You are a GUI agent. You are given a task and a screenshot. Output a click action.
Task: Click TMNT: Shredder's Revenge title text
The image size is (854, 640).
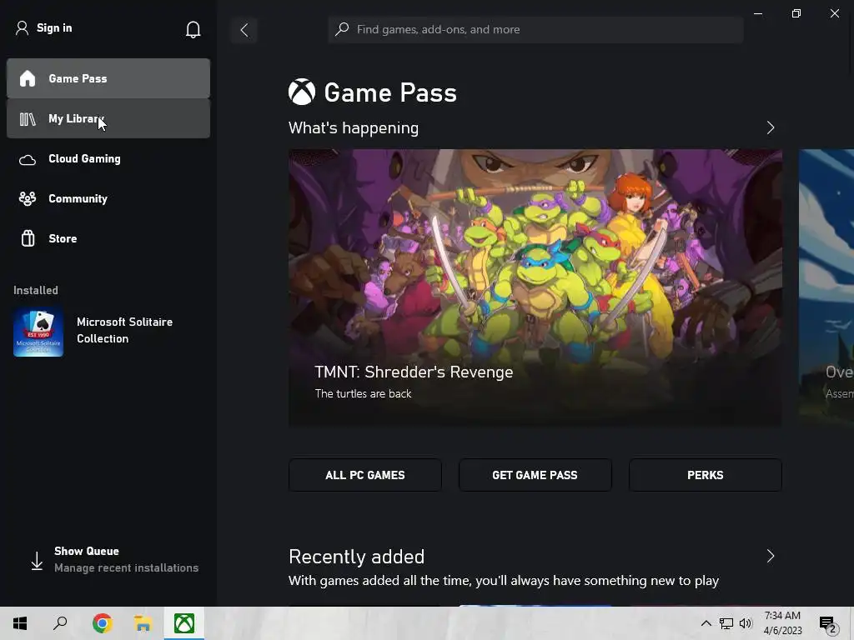[414, 372]
